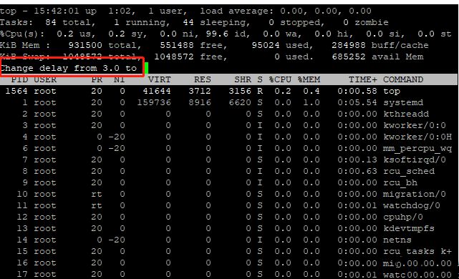This screenshot has width=459, height=279.
Task: Click the ksoftirqd/0 process name
Action: [x=415, y=160]
